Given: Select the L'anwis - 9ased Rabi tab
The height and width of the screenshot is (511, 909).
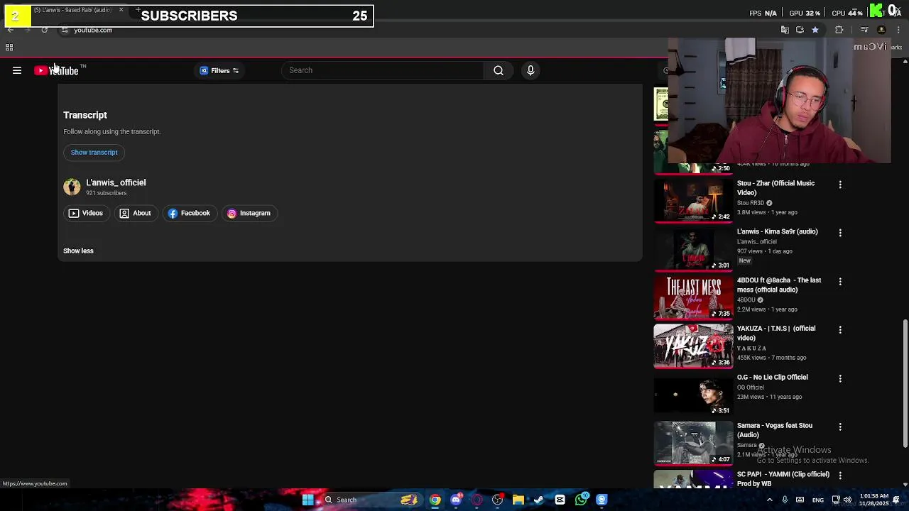Looking at the screenshot, I should pyautogui.click(x=72, y=10).
